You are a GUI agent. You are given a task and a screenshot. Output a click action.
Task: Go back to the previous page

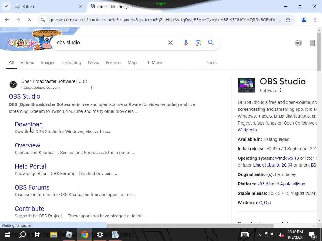tap(7, 20)
